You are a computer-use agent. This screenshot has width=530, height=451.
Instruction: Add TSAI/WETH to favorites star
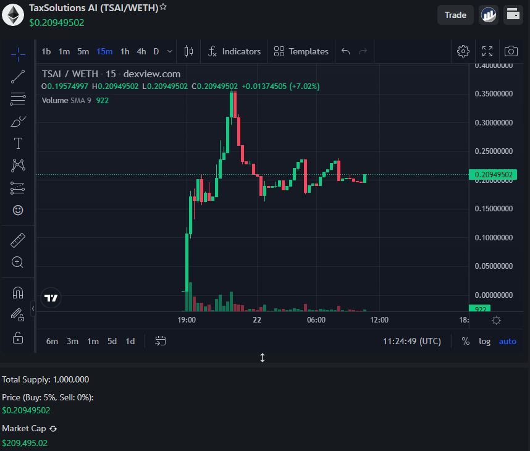click(163, 7)
